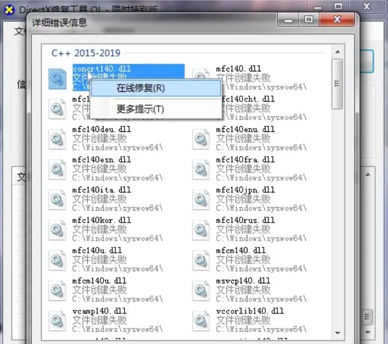388x344 pixels.
Task: Select the mfc140u.dll file icon
Action: (57, 260)
